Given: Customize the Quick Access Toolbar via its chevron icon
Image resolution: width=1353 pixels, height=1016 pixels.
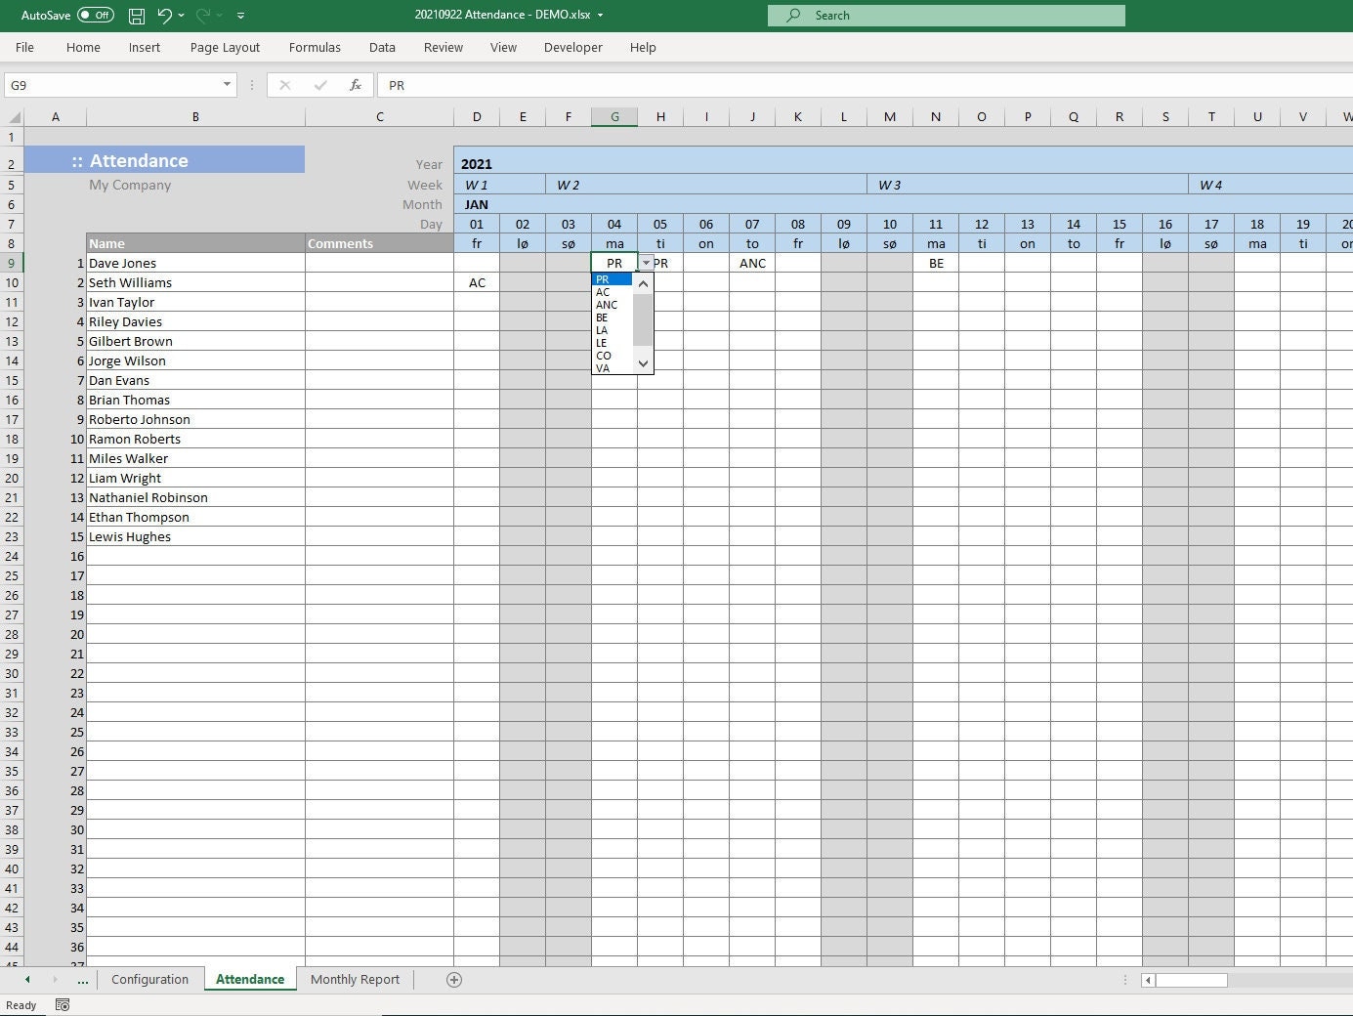Looking at the screenshot, I should click(x=239, y=15).
